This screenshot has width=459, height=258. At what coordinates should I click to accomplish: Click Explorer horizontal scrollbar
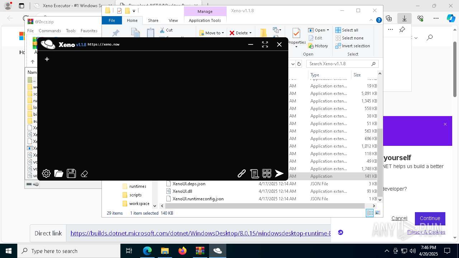point(265,206)
